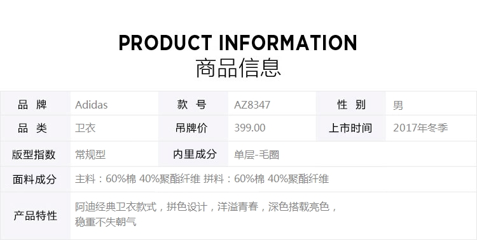477x240 pixels.
Task: Click the 单层-毛圈 lining value
Action: [x=256, y=155]
